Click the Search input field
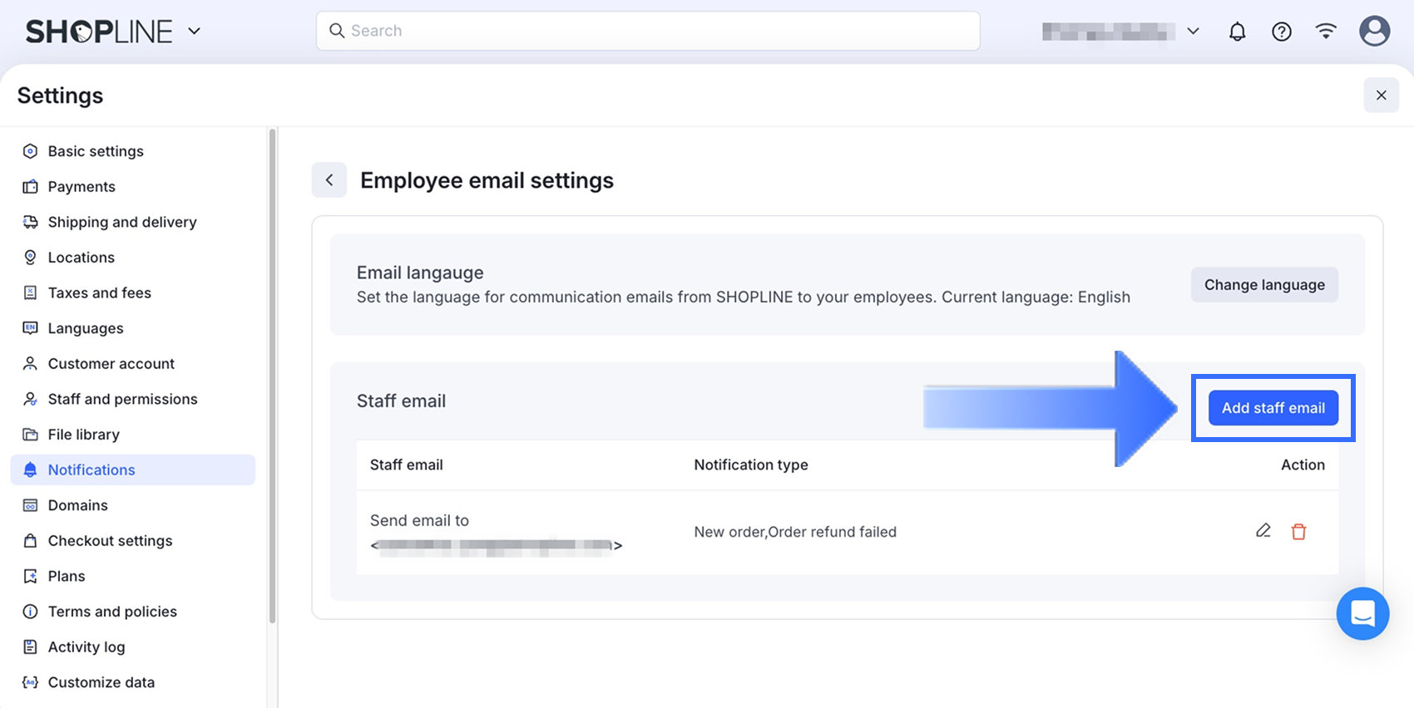Viewport: 1414px width, 708px height. coord(648,31)
